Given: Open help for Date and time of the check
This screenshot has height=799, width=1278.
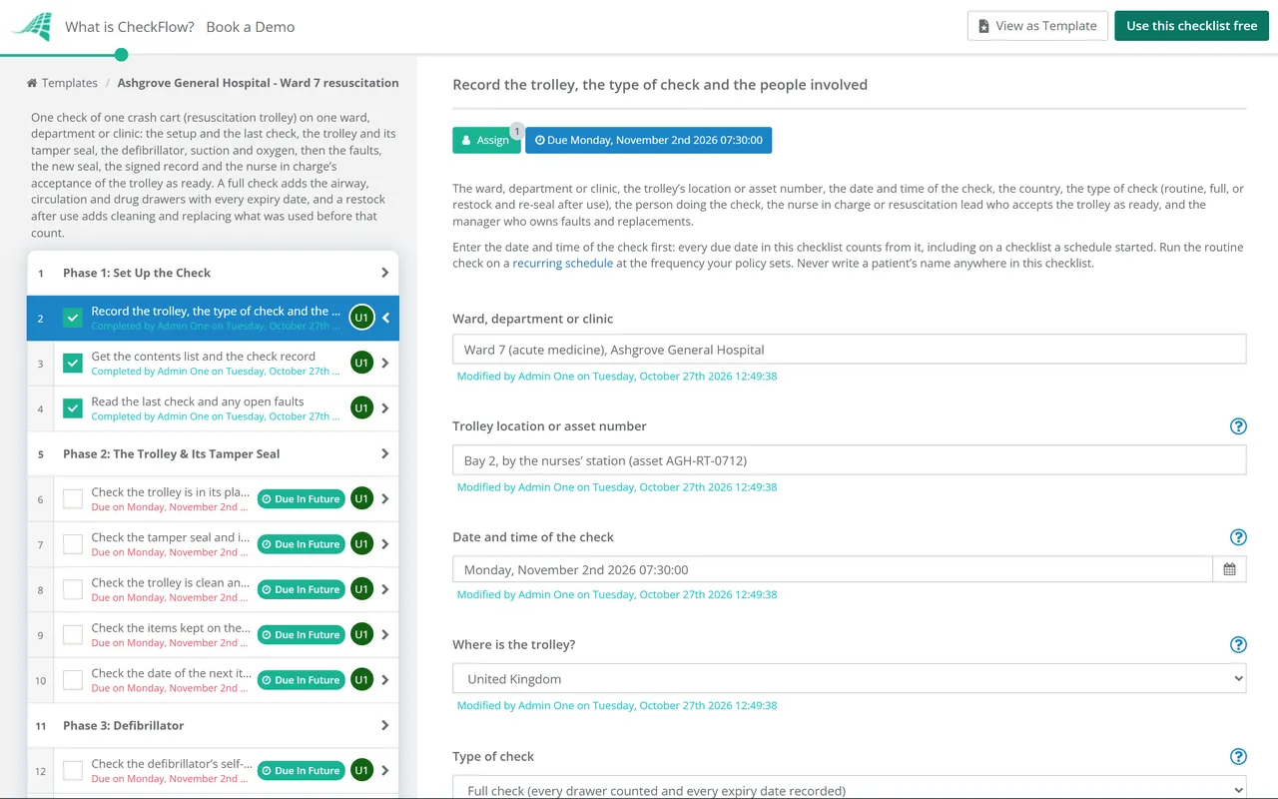Looking at the screenshot, I should click(1238, 537).
